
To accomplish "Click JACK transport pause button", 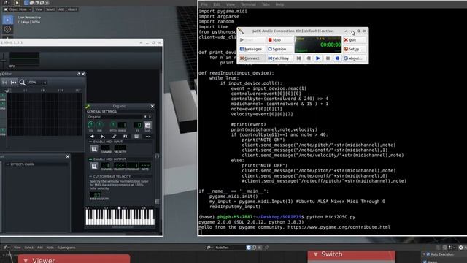I will tap(328, 58).
